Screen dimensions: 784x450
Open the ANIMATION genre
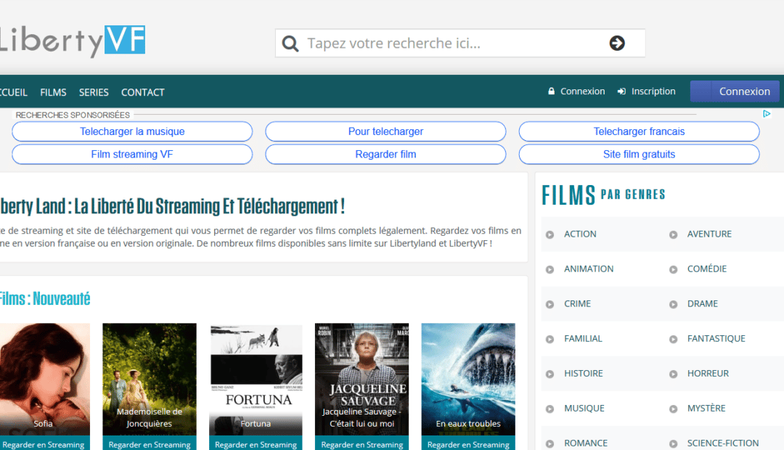coord(589,269)
